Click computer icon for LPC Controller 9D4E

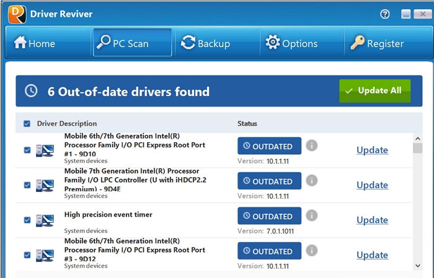[x=45, y=185]
